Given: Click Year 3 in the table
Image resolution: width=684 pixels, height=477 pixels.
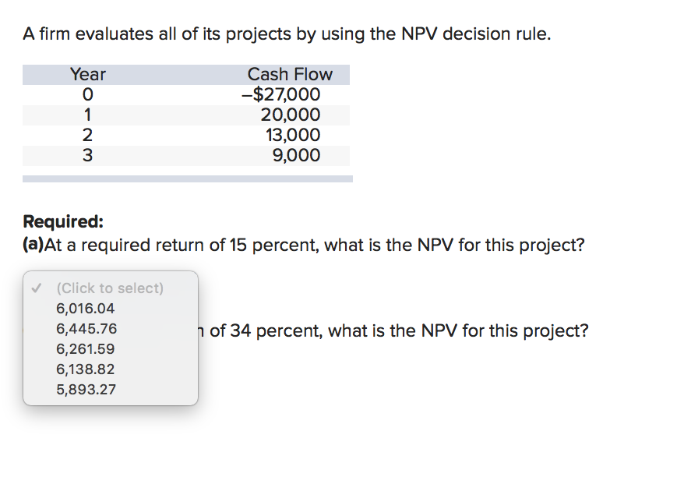Looking at the screenshot, I should (x=87, y=156).
